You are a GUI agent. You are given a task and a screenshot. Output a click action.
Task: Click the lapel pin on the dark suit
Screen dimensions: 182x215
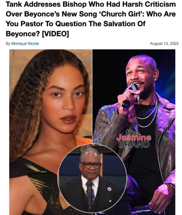tap(109, 189)
